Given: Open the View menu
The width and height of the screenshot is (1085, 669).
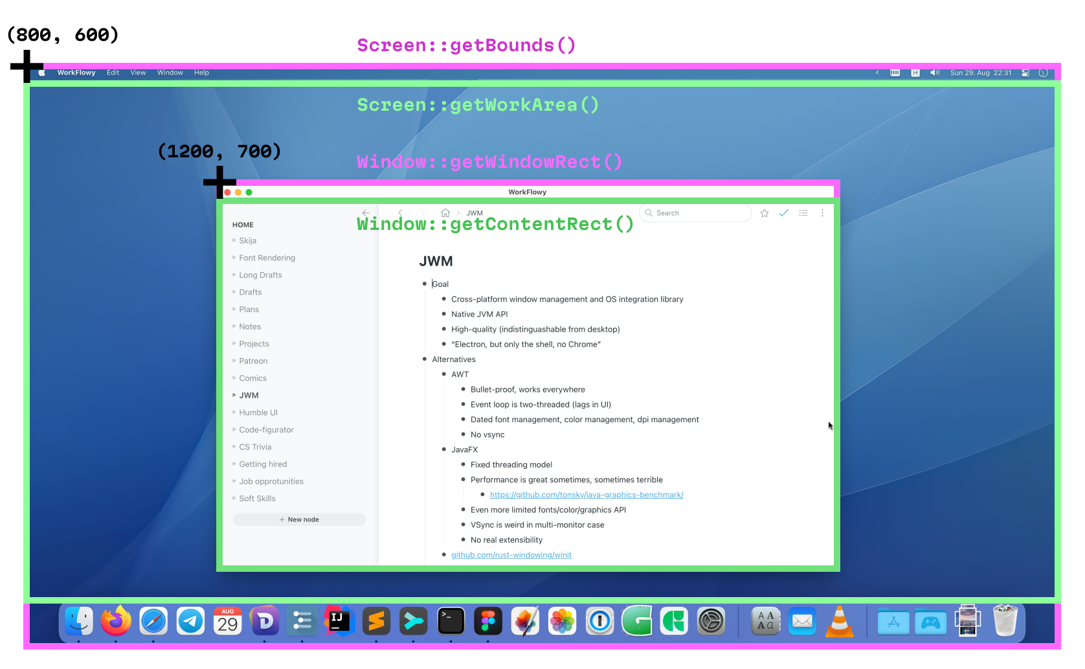Looking at the screenshot, I should [139, 73].
